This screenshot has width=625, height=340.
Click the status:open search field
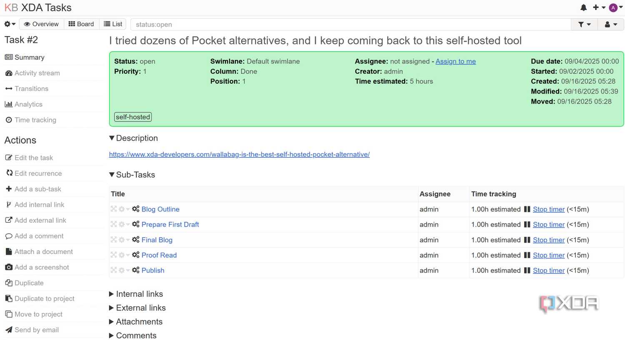coord(350,25)
